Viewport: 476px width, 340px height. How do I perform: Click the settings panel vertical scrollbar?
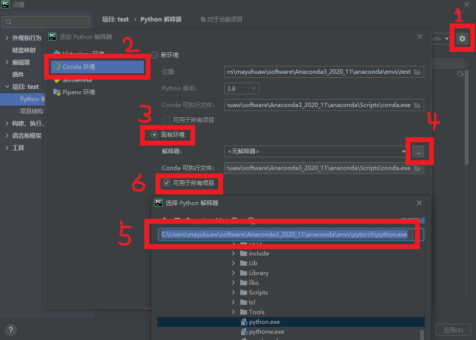(467, 117)
